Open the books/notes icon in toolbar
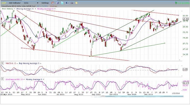The image size is (190, 105). (x=58, y=3)
